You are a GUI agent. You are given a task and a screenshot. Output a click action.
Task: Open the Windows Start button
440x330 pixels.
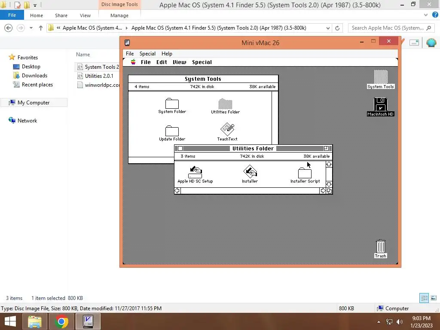coord(10,321)
